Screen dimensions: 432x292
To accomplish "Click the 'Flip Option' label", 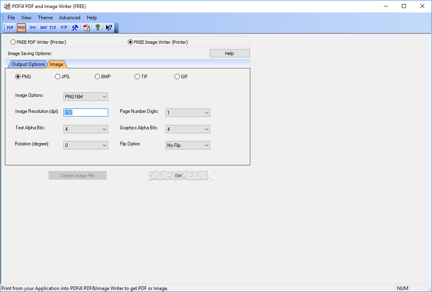I will pyautogui.click(x=130, y=144).
